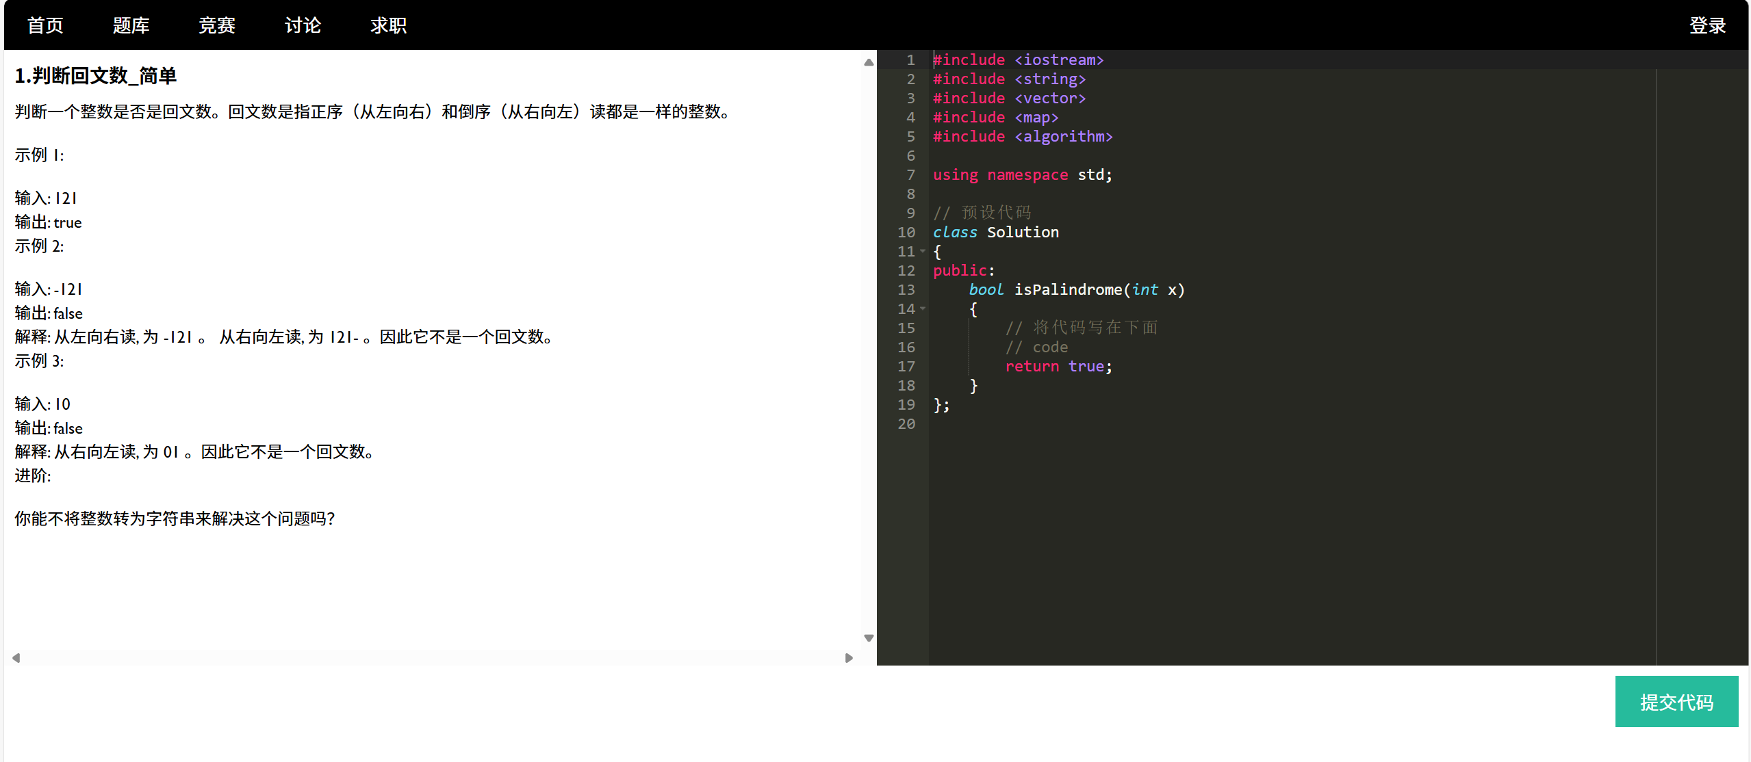This screenshot has height=762, width=1751.
Task: Open the 题库 navigation item
Action: (131, 25)
